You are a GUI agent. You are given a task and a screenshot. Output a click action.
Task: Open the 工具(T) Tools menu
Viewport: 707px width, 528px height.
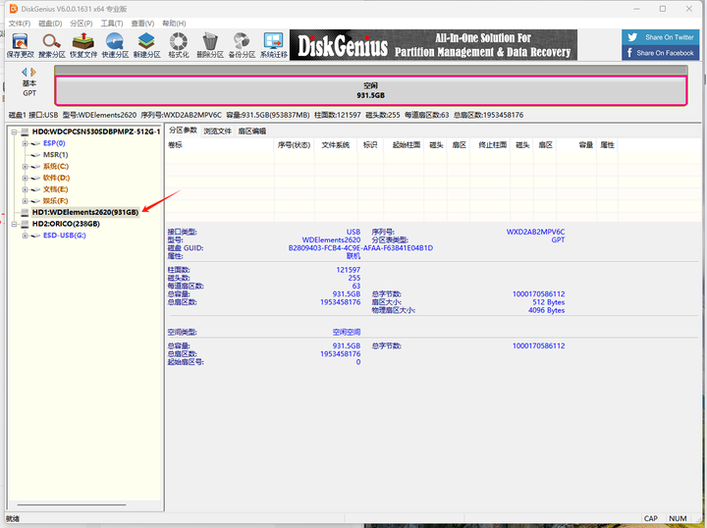[x=112, y=24]
